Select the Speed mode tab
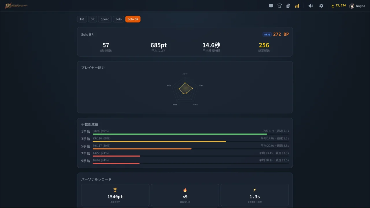 click(105, 19)
